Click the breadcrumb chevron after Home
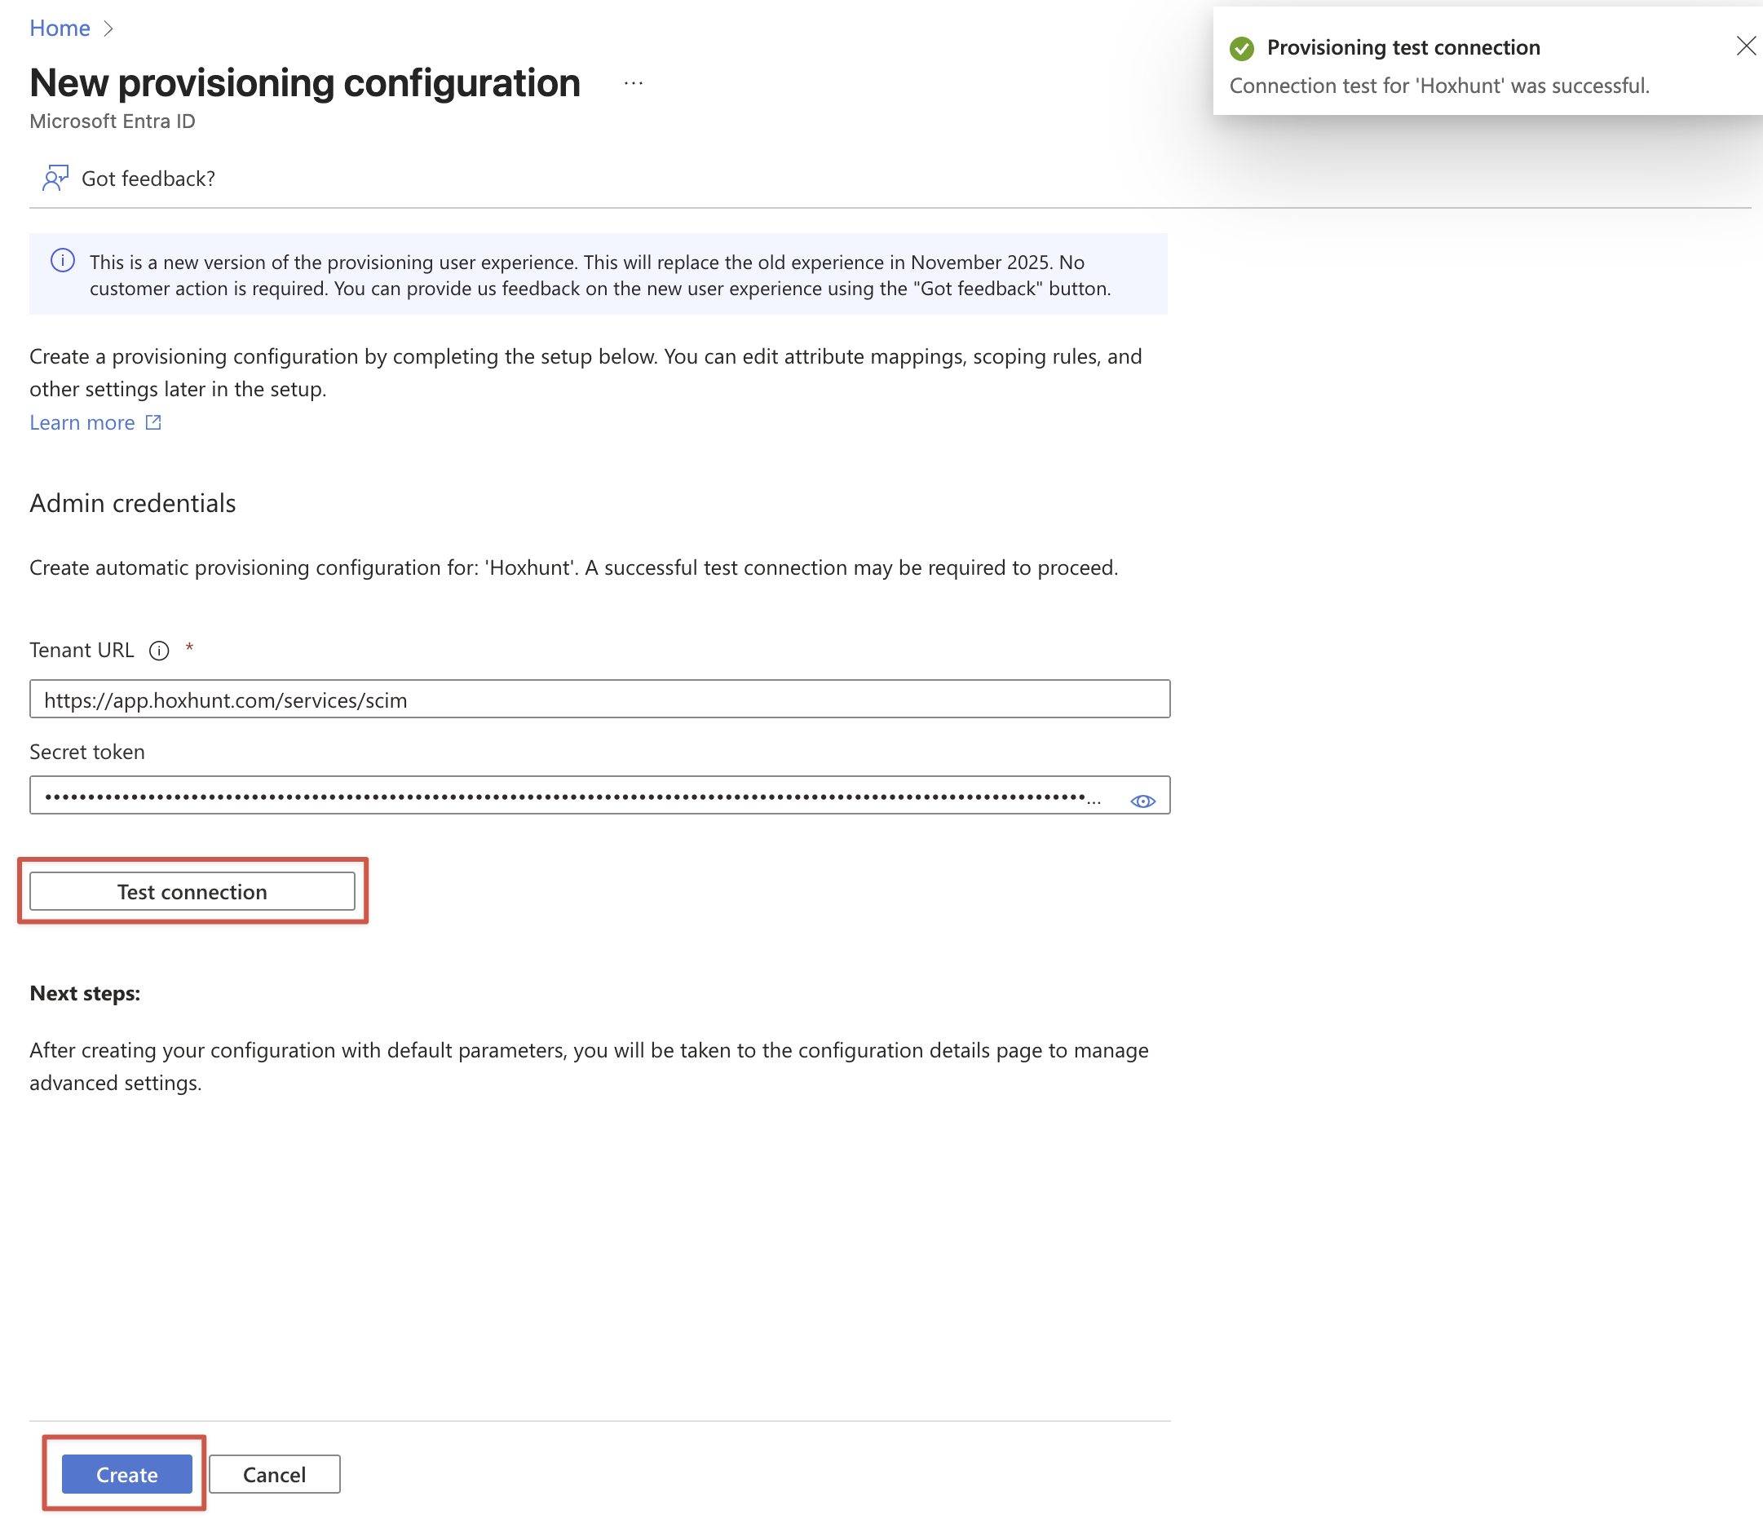The height and width of the screenshot is (1523, 1763). (x=108, y=29)
